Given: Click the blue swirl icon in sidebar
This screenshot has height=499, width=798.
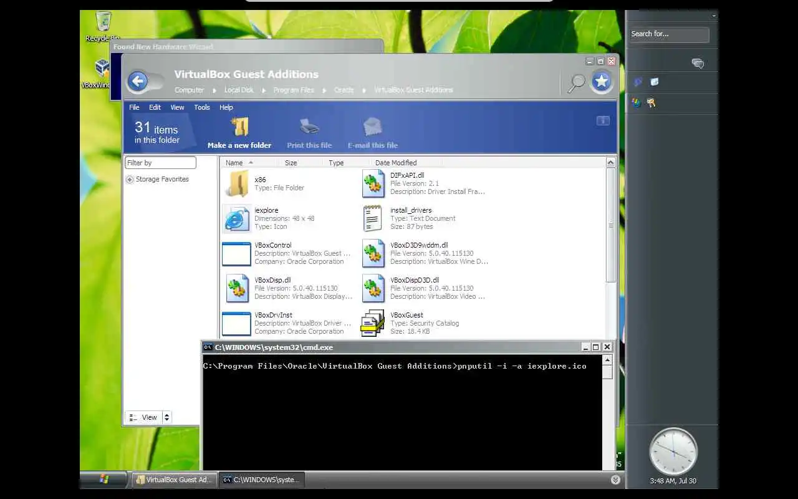Looking at the screenshot, I should tap(638, 82).
